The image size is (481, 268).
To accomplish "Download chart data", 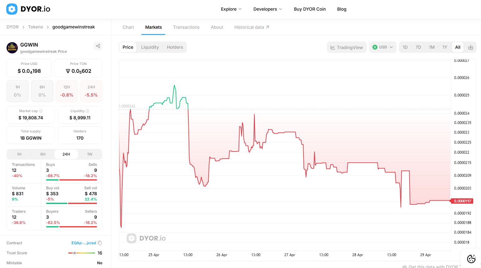I will (x=471, y=47).
